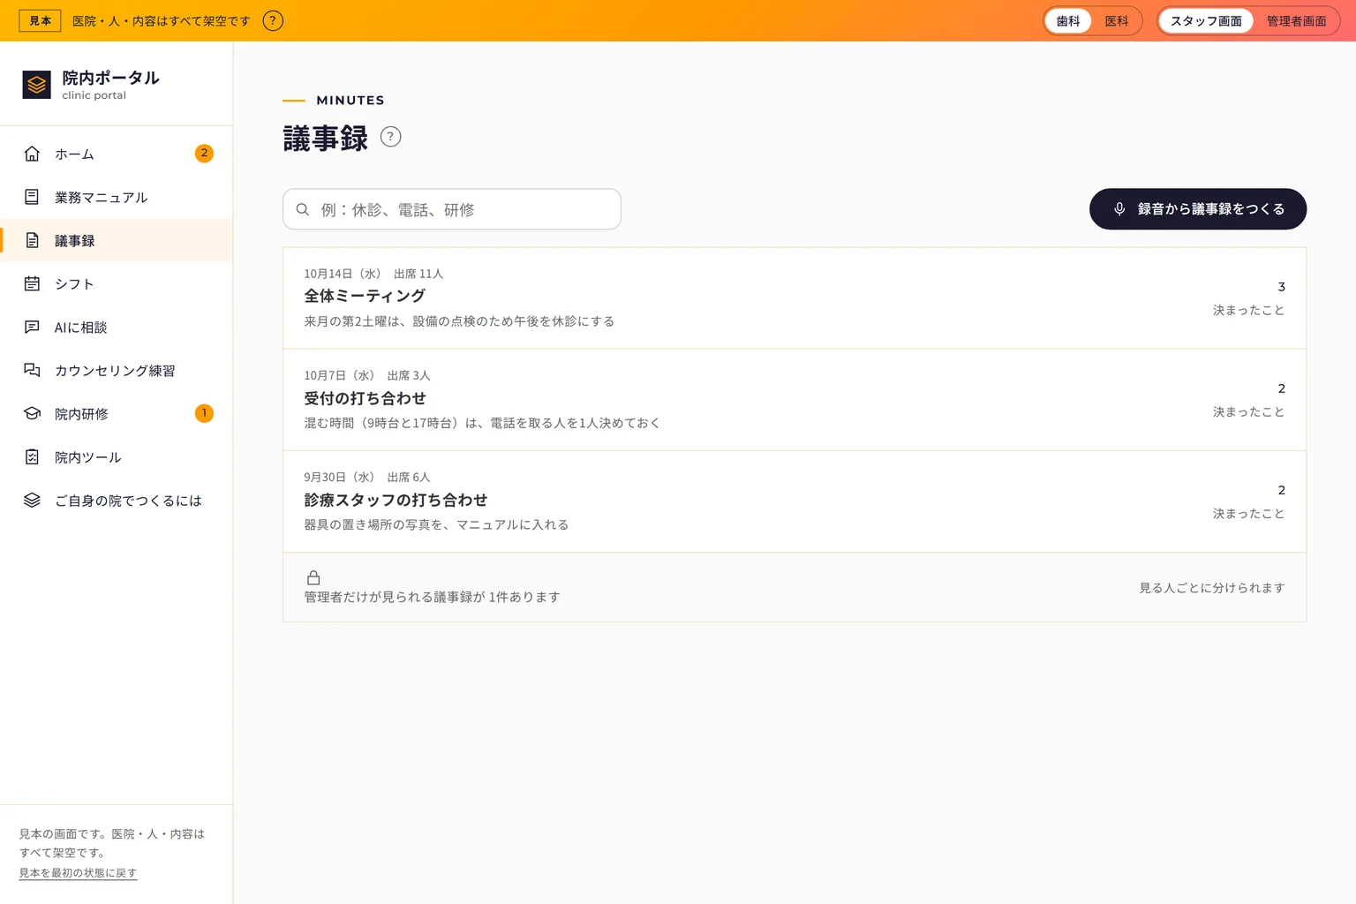Screen dimensions: 1356x904
Task: Click 見本を最初の状態に戻す link
Action: pyautogui.click(x=78, y=873)
